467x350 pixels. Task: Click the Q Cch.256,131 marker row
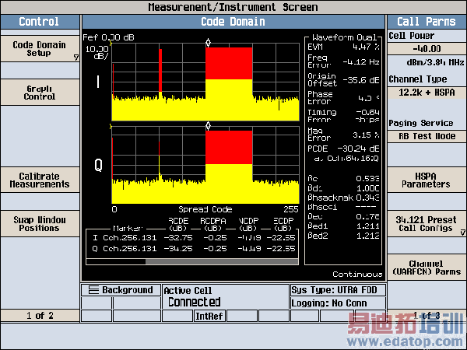[x=194, y=249]
